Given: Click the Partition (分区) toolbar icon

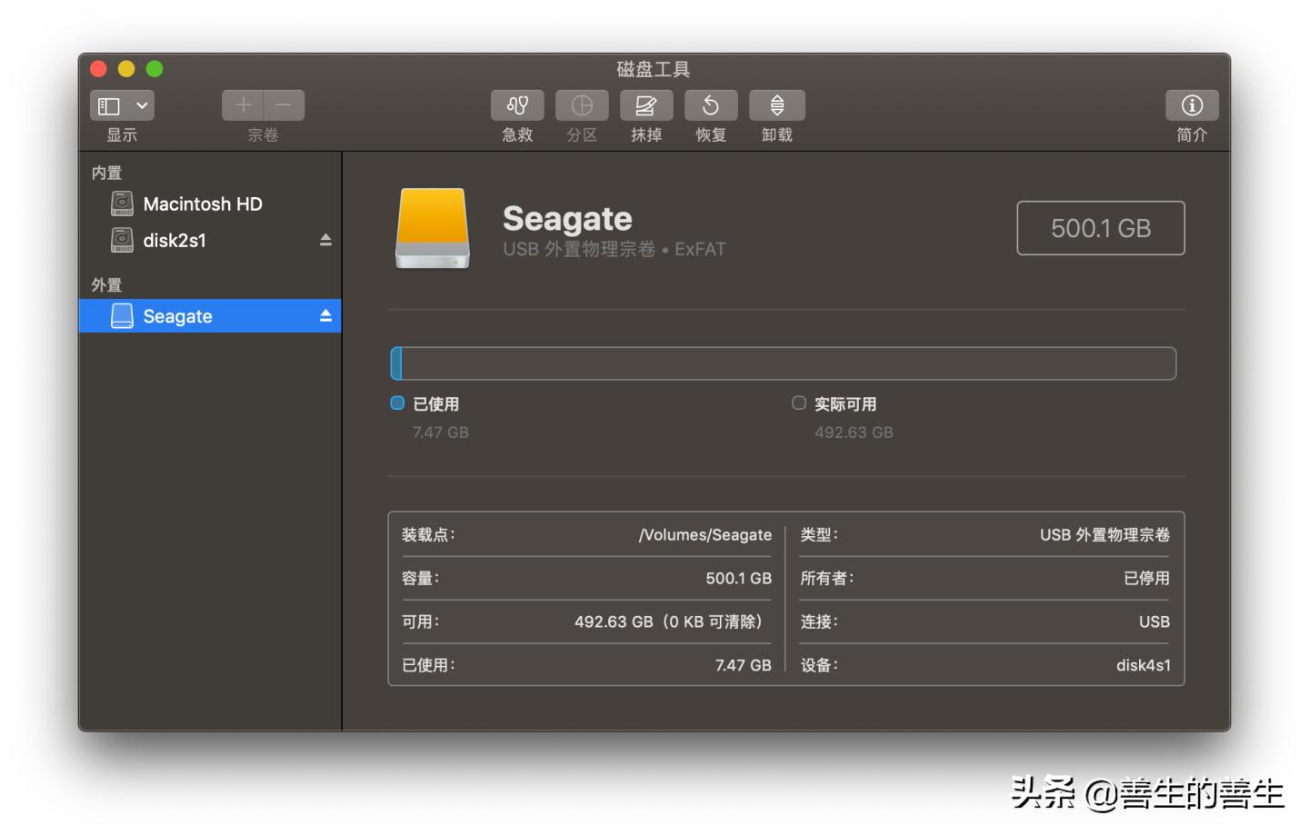Looking at the screenshot, I should tap(582, 105).
